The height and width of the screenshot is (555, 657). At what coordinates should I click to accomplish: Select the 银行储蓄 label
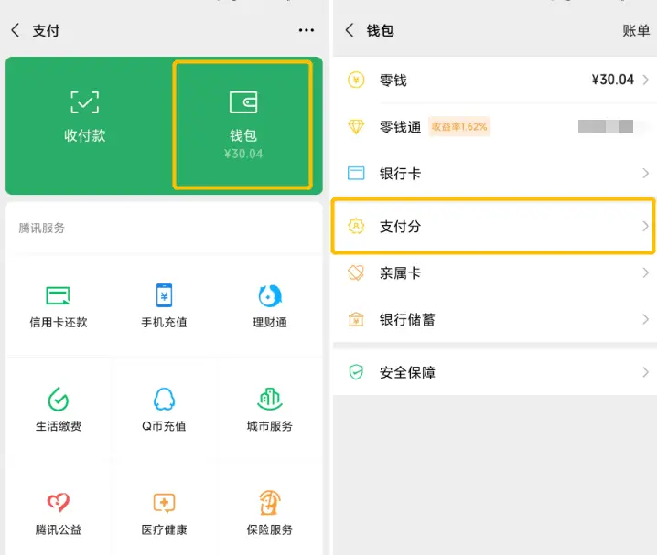click(407, 319)
